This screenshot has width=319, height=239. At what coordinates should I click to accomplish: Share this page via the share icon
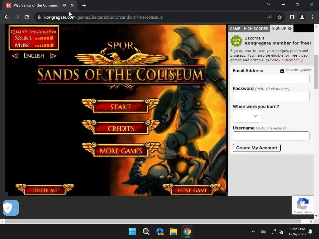click(270, 17)
